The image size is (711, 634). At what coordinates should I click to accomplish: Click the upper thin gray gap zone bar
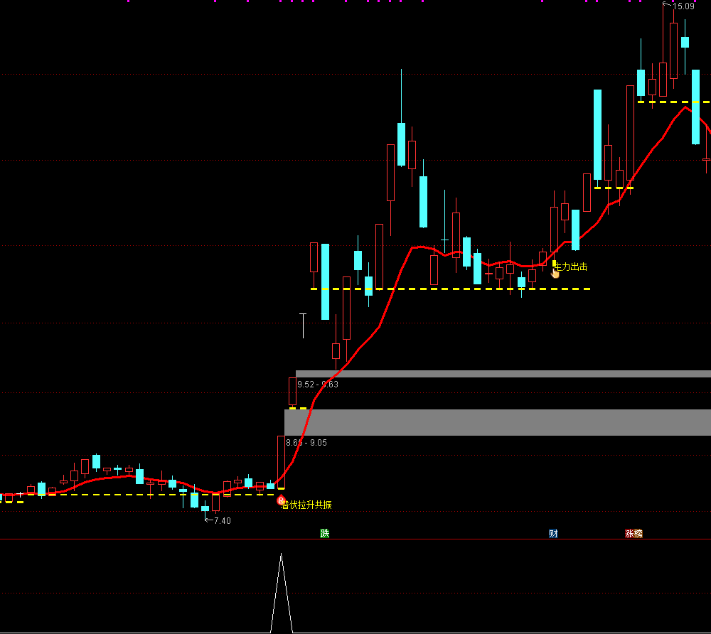503,374
